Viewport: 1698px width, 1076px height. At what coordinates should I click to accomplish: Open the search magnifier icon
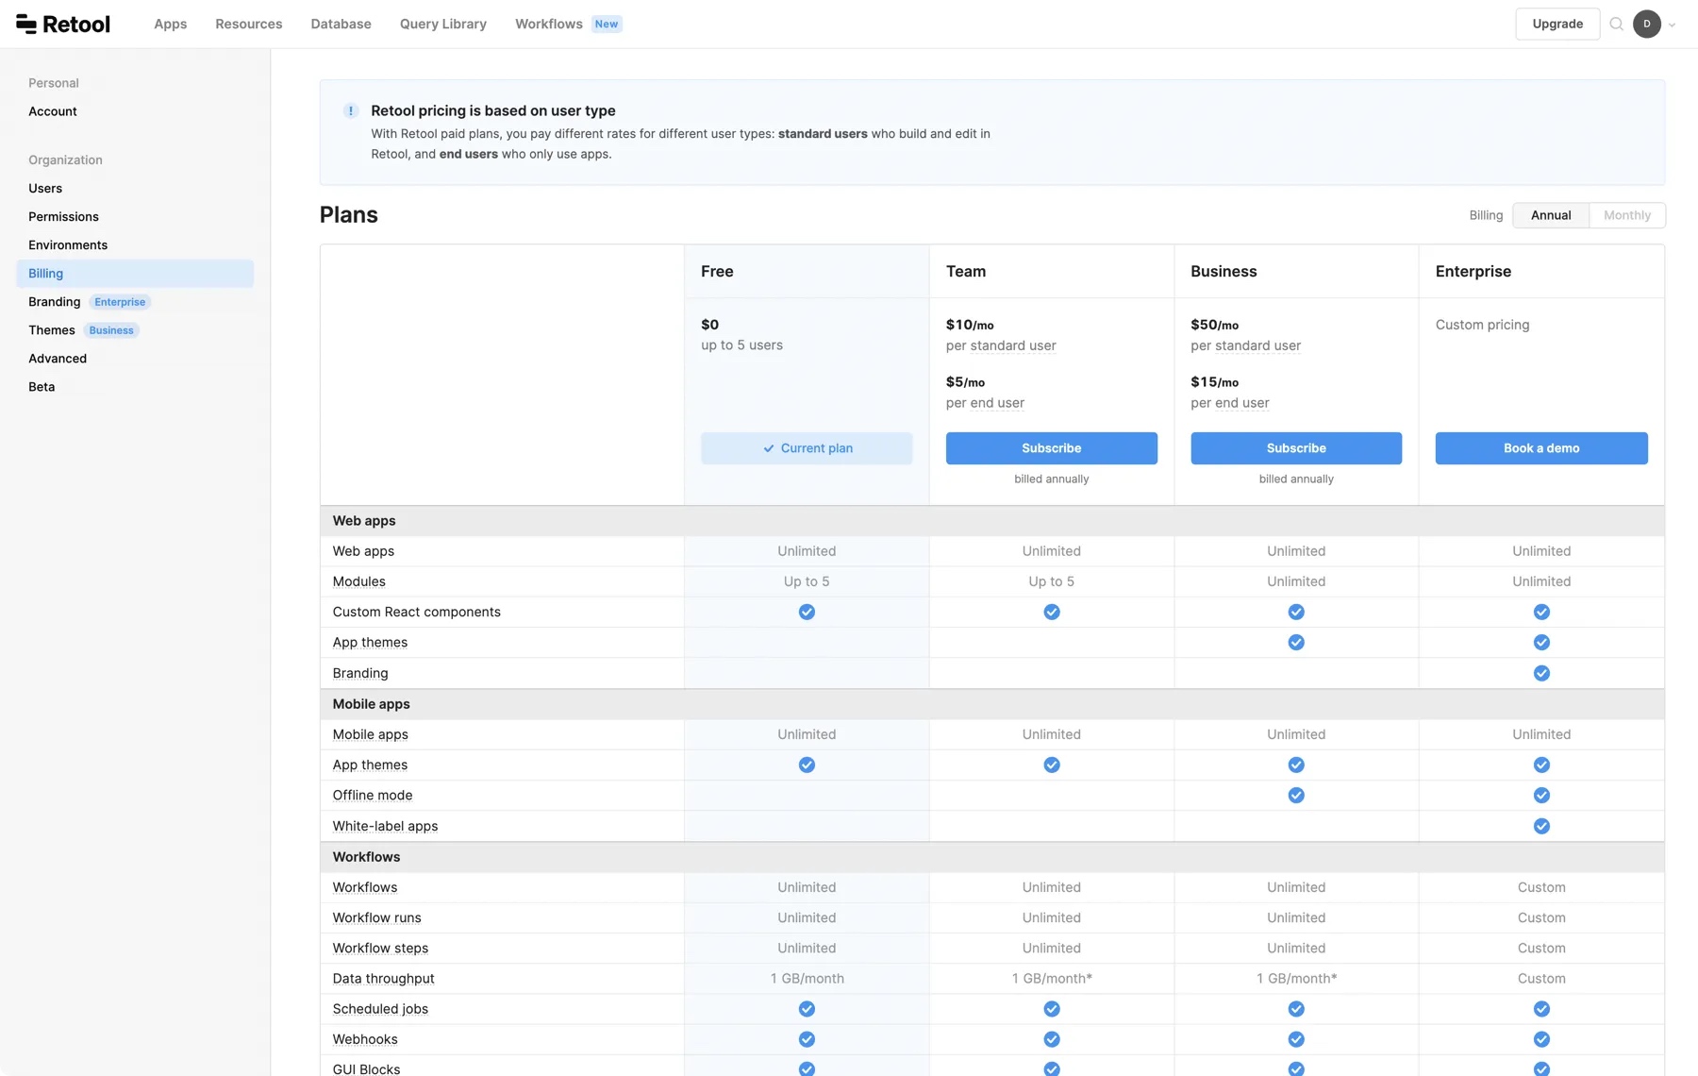pos(1616,24)
